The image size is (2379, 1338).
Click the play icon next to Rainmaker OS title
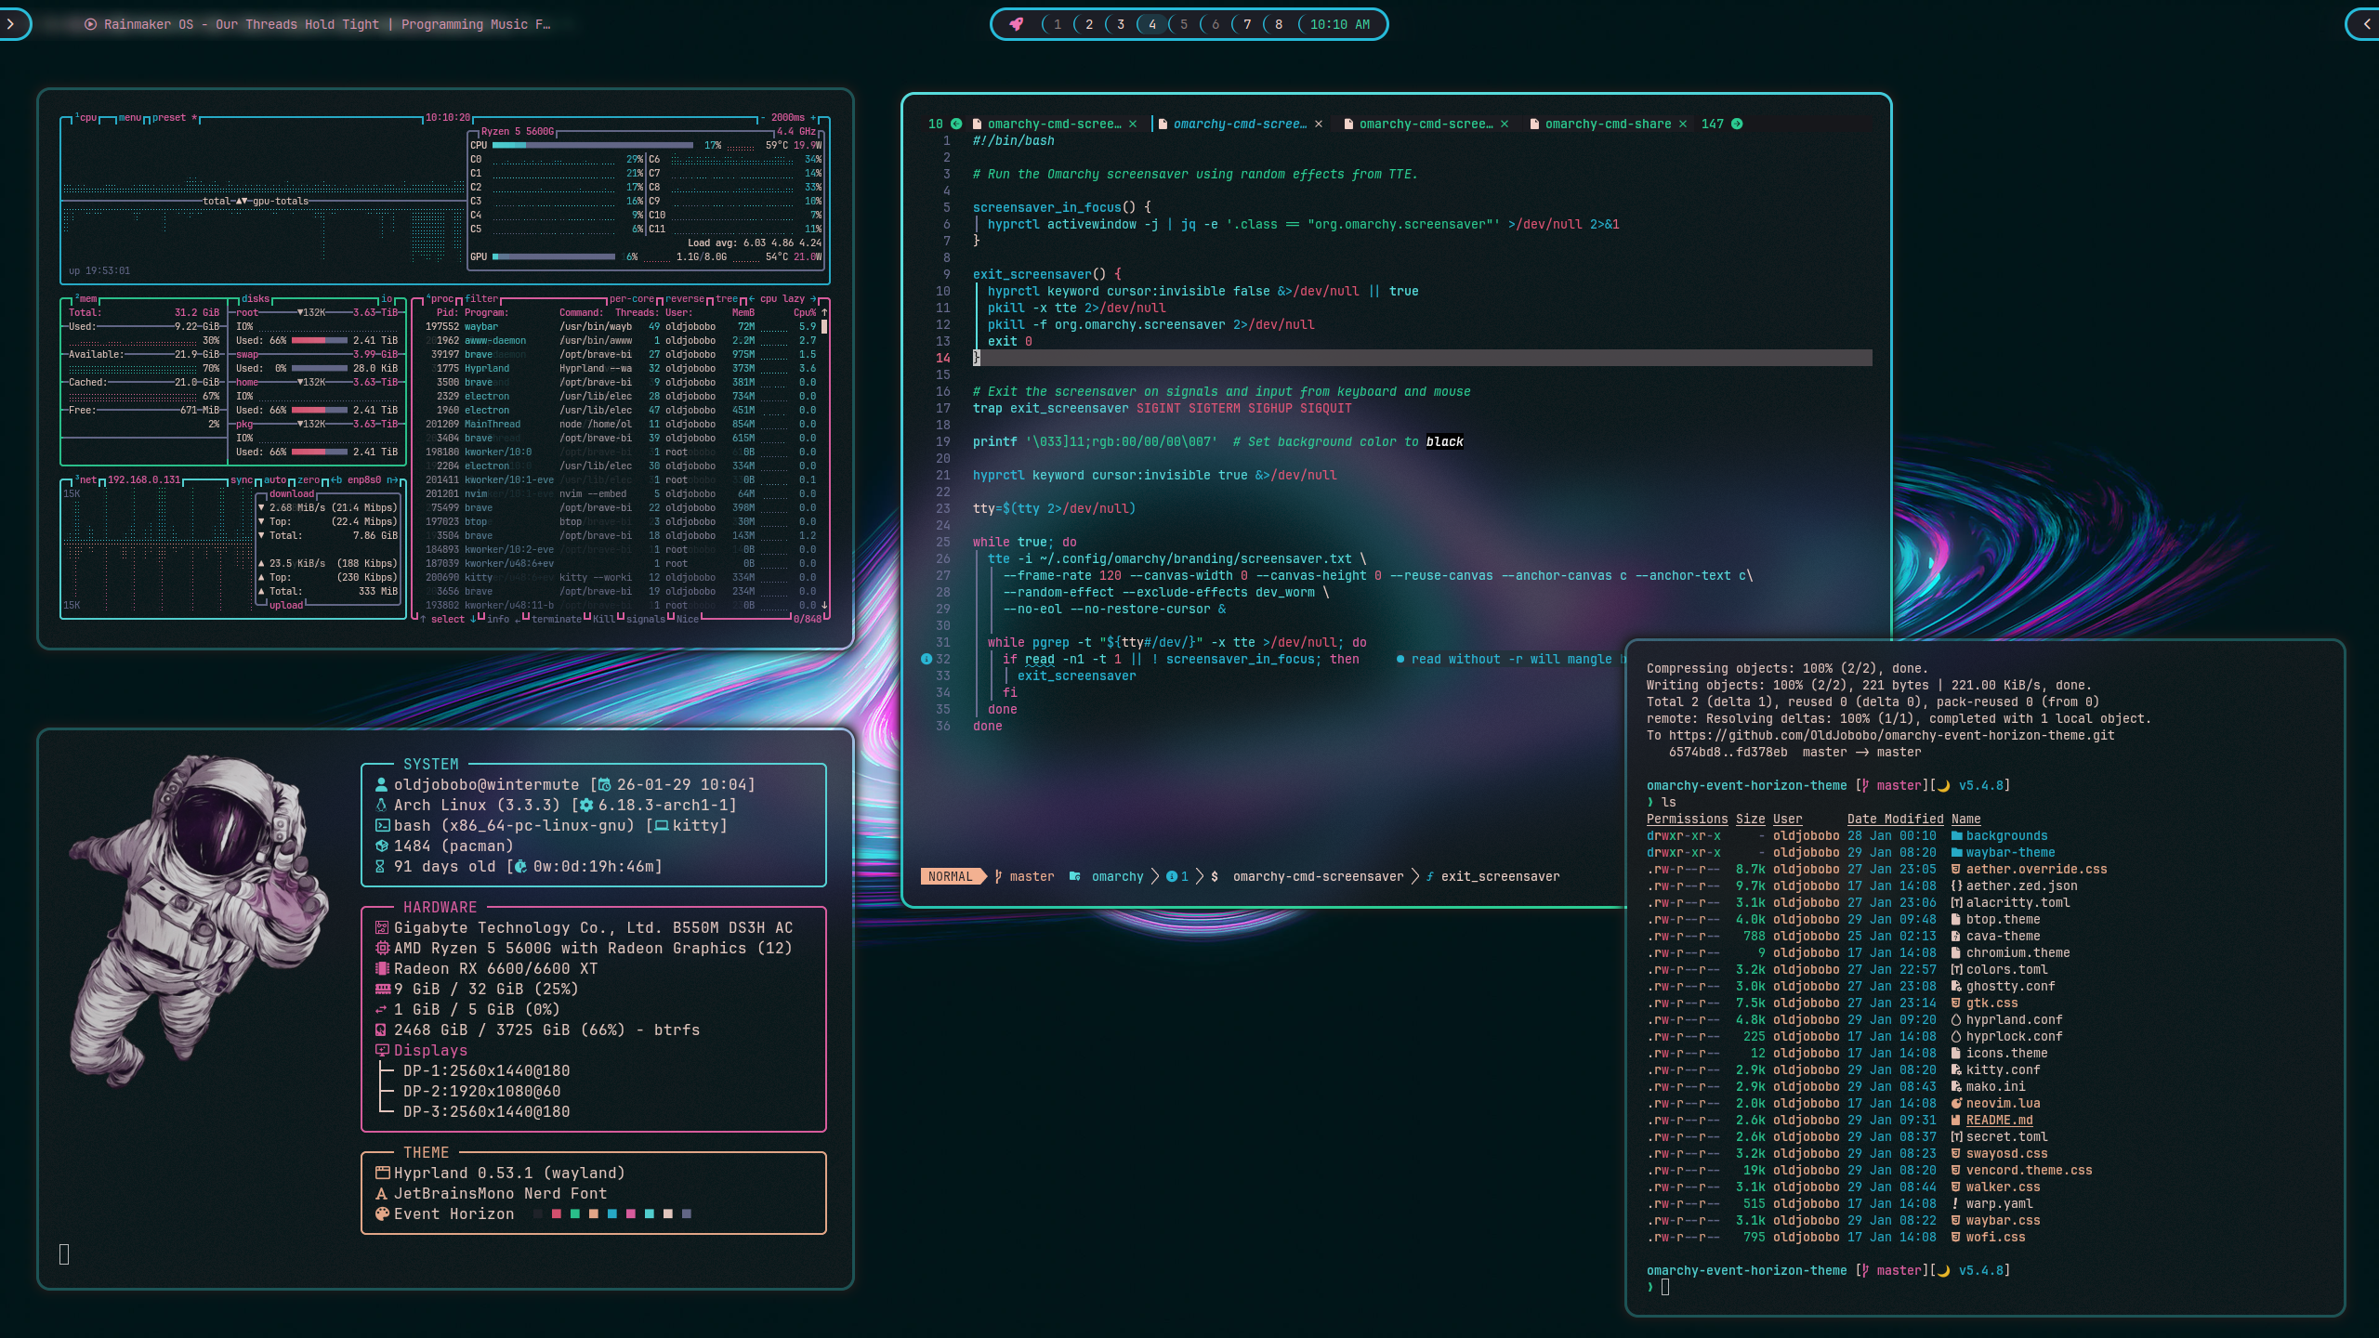[x=90, y=25]
